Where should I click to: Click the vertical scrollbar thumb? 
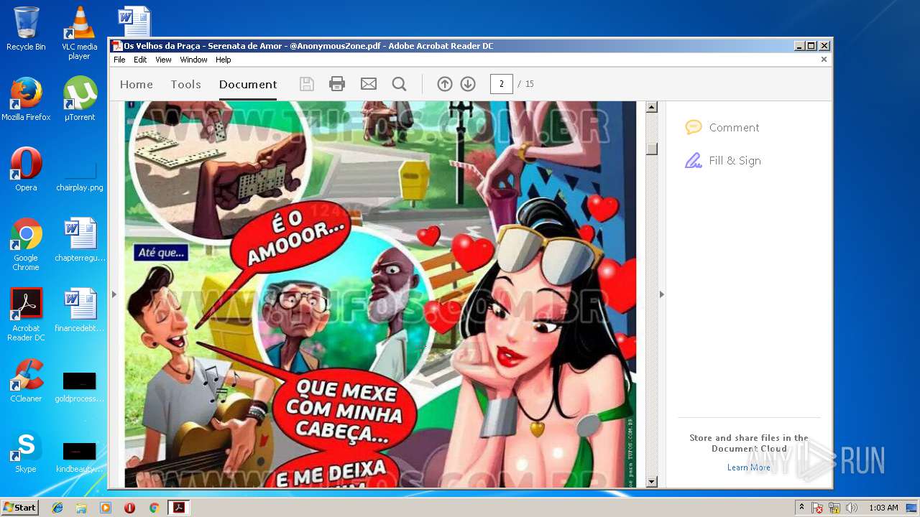(x=652, y=149)
